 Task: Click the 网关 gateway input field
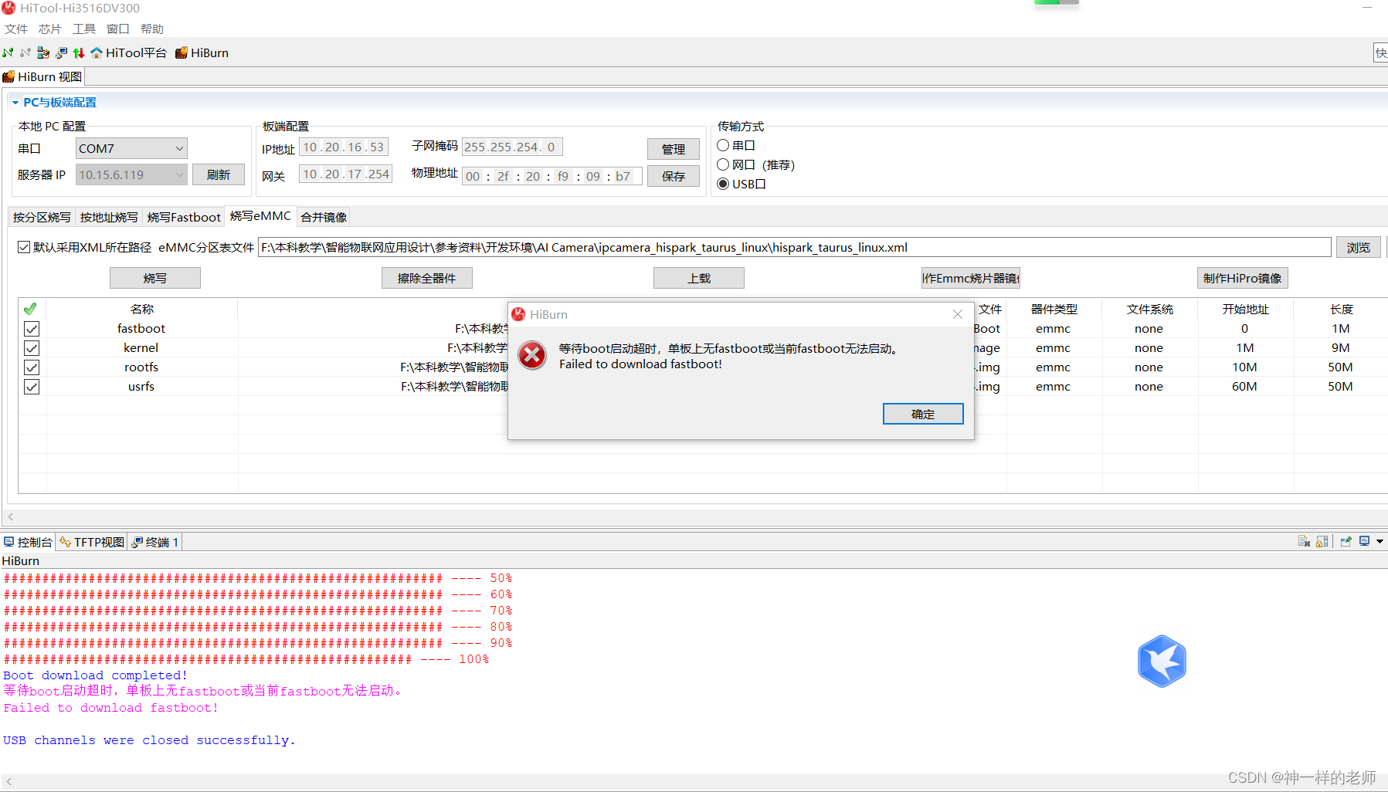345,174
